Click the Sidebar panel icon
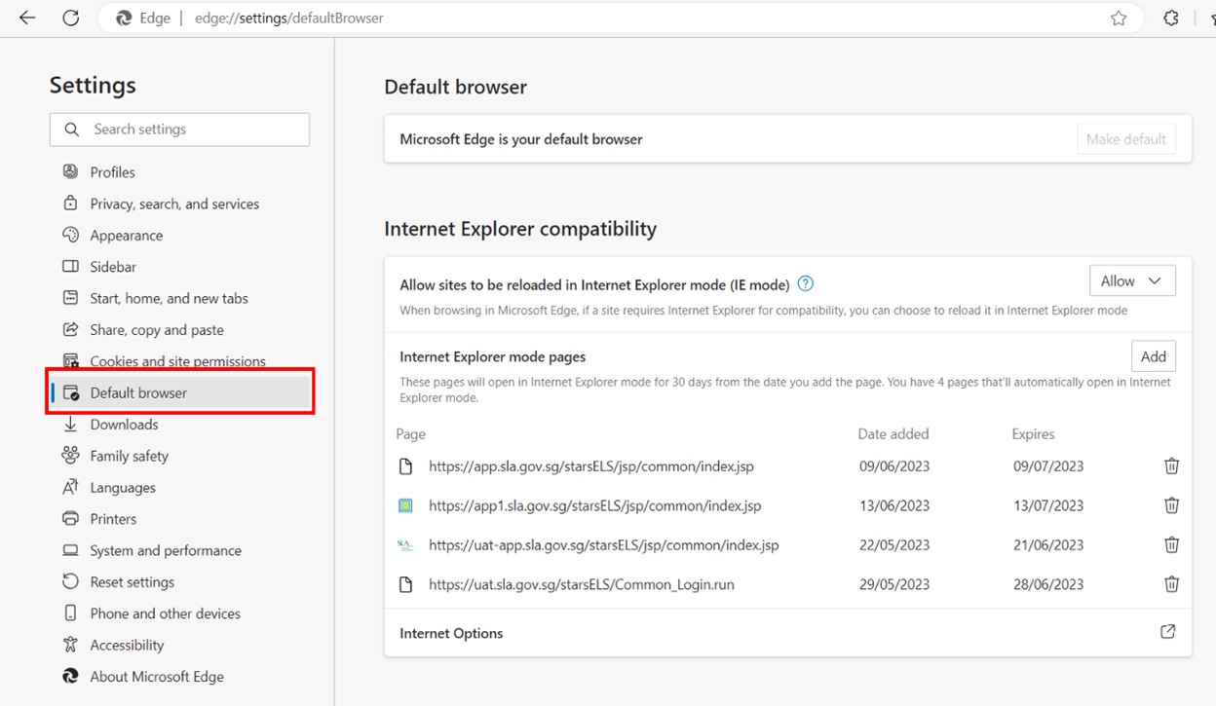This screenshot has width=1216, height=706. click(x=70, y=266)
